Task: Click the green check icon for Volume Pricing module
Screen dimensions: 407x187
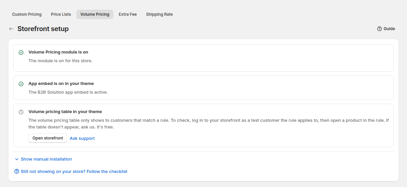Action: click(21, 53)
